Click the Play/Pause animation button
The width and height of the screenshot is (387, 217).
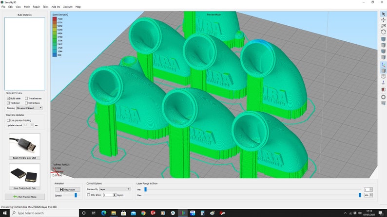pos(67,189)
